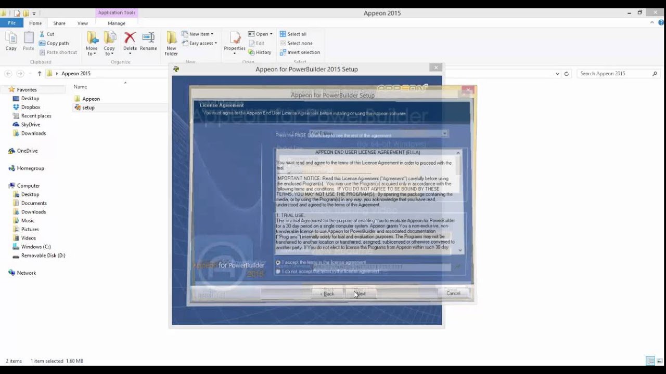Click the Up one level arrow
Screen dimensions: 666x374
39,74
